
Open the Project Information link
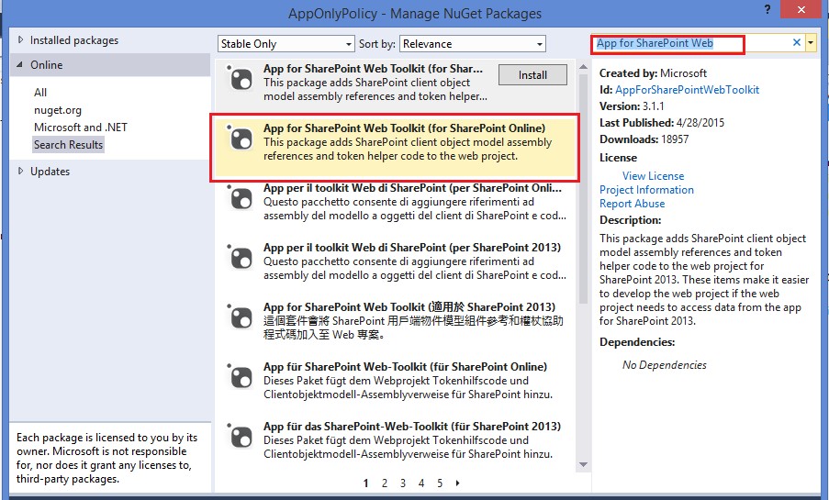pyautogui.click(x=646, y=190)
